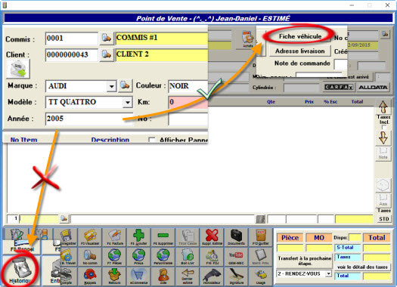Click into the Couleur NOIR field
This screenshot has height=287, width=397.
tap(188, 86)
